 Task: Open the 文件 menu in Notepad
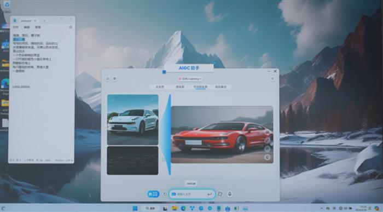tap(16, 27)
